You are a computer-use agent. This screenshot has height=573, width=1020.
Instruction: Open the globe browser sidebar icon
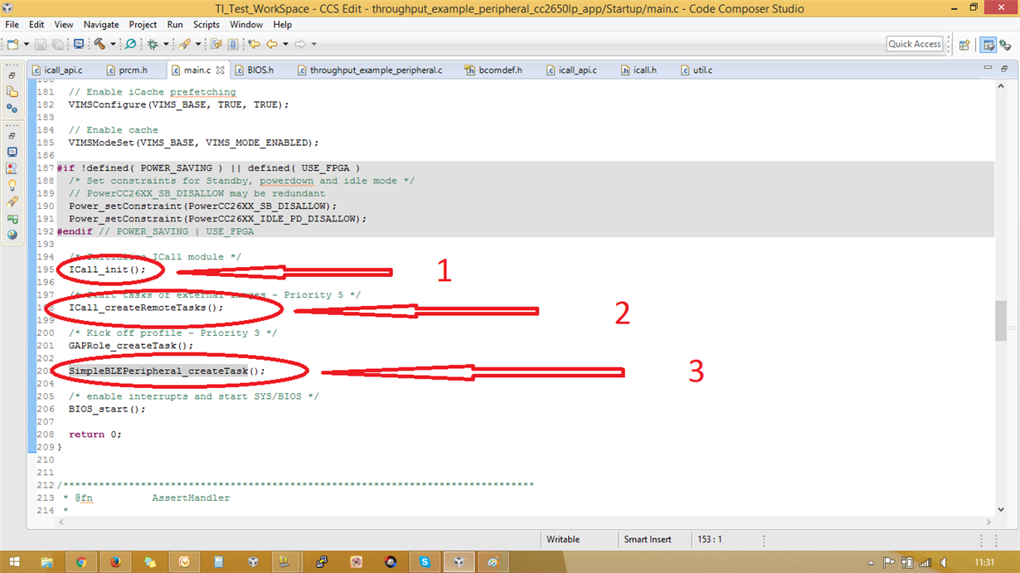tap(12, 235)
